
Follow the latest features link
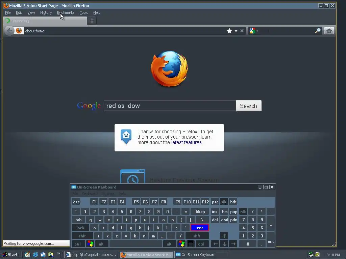186,142
